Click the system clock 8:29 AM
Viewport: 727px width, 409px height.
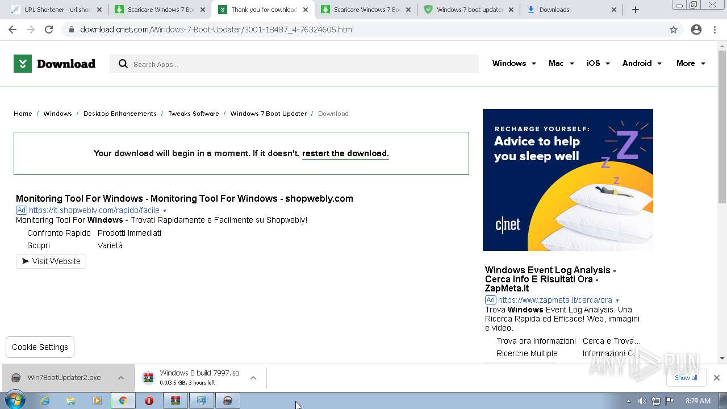[x=698, y=401]
